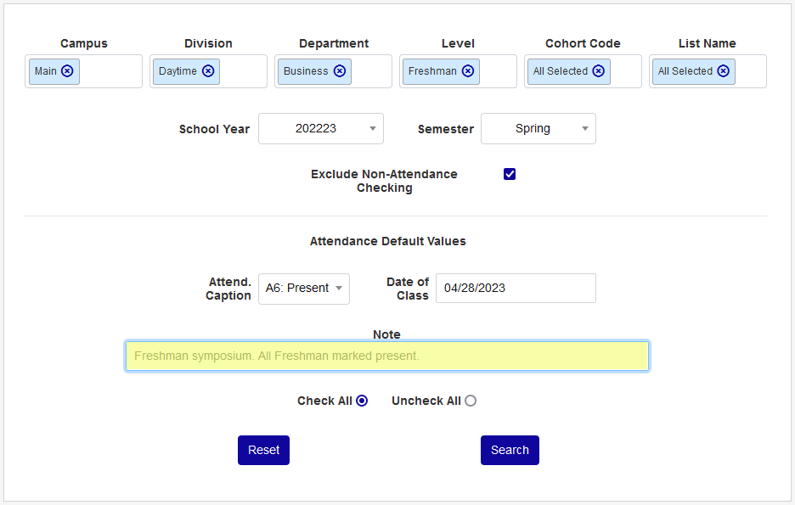Expand the Semester dropdown
The height and width of the screenshot is (505, 795).
click(538, 129)
